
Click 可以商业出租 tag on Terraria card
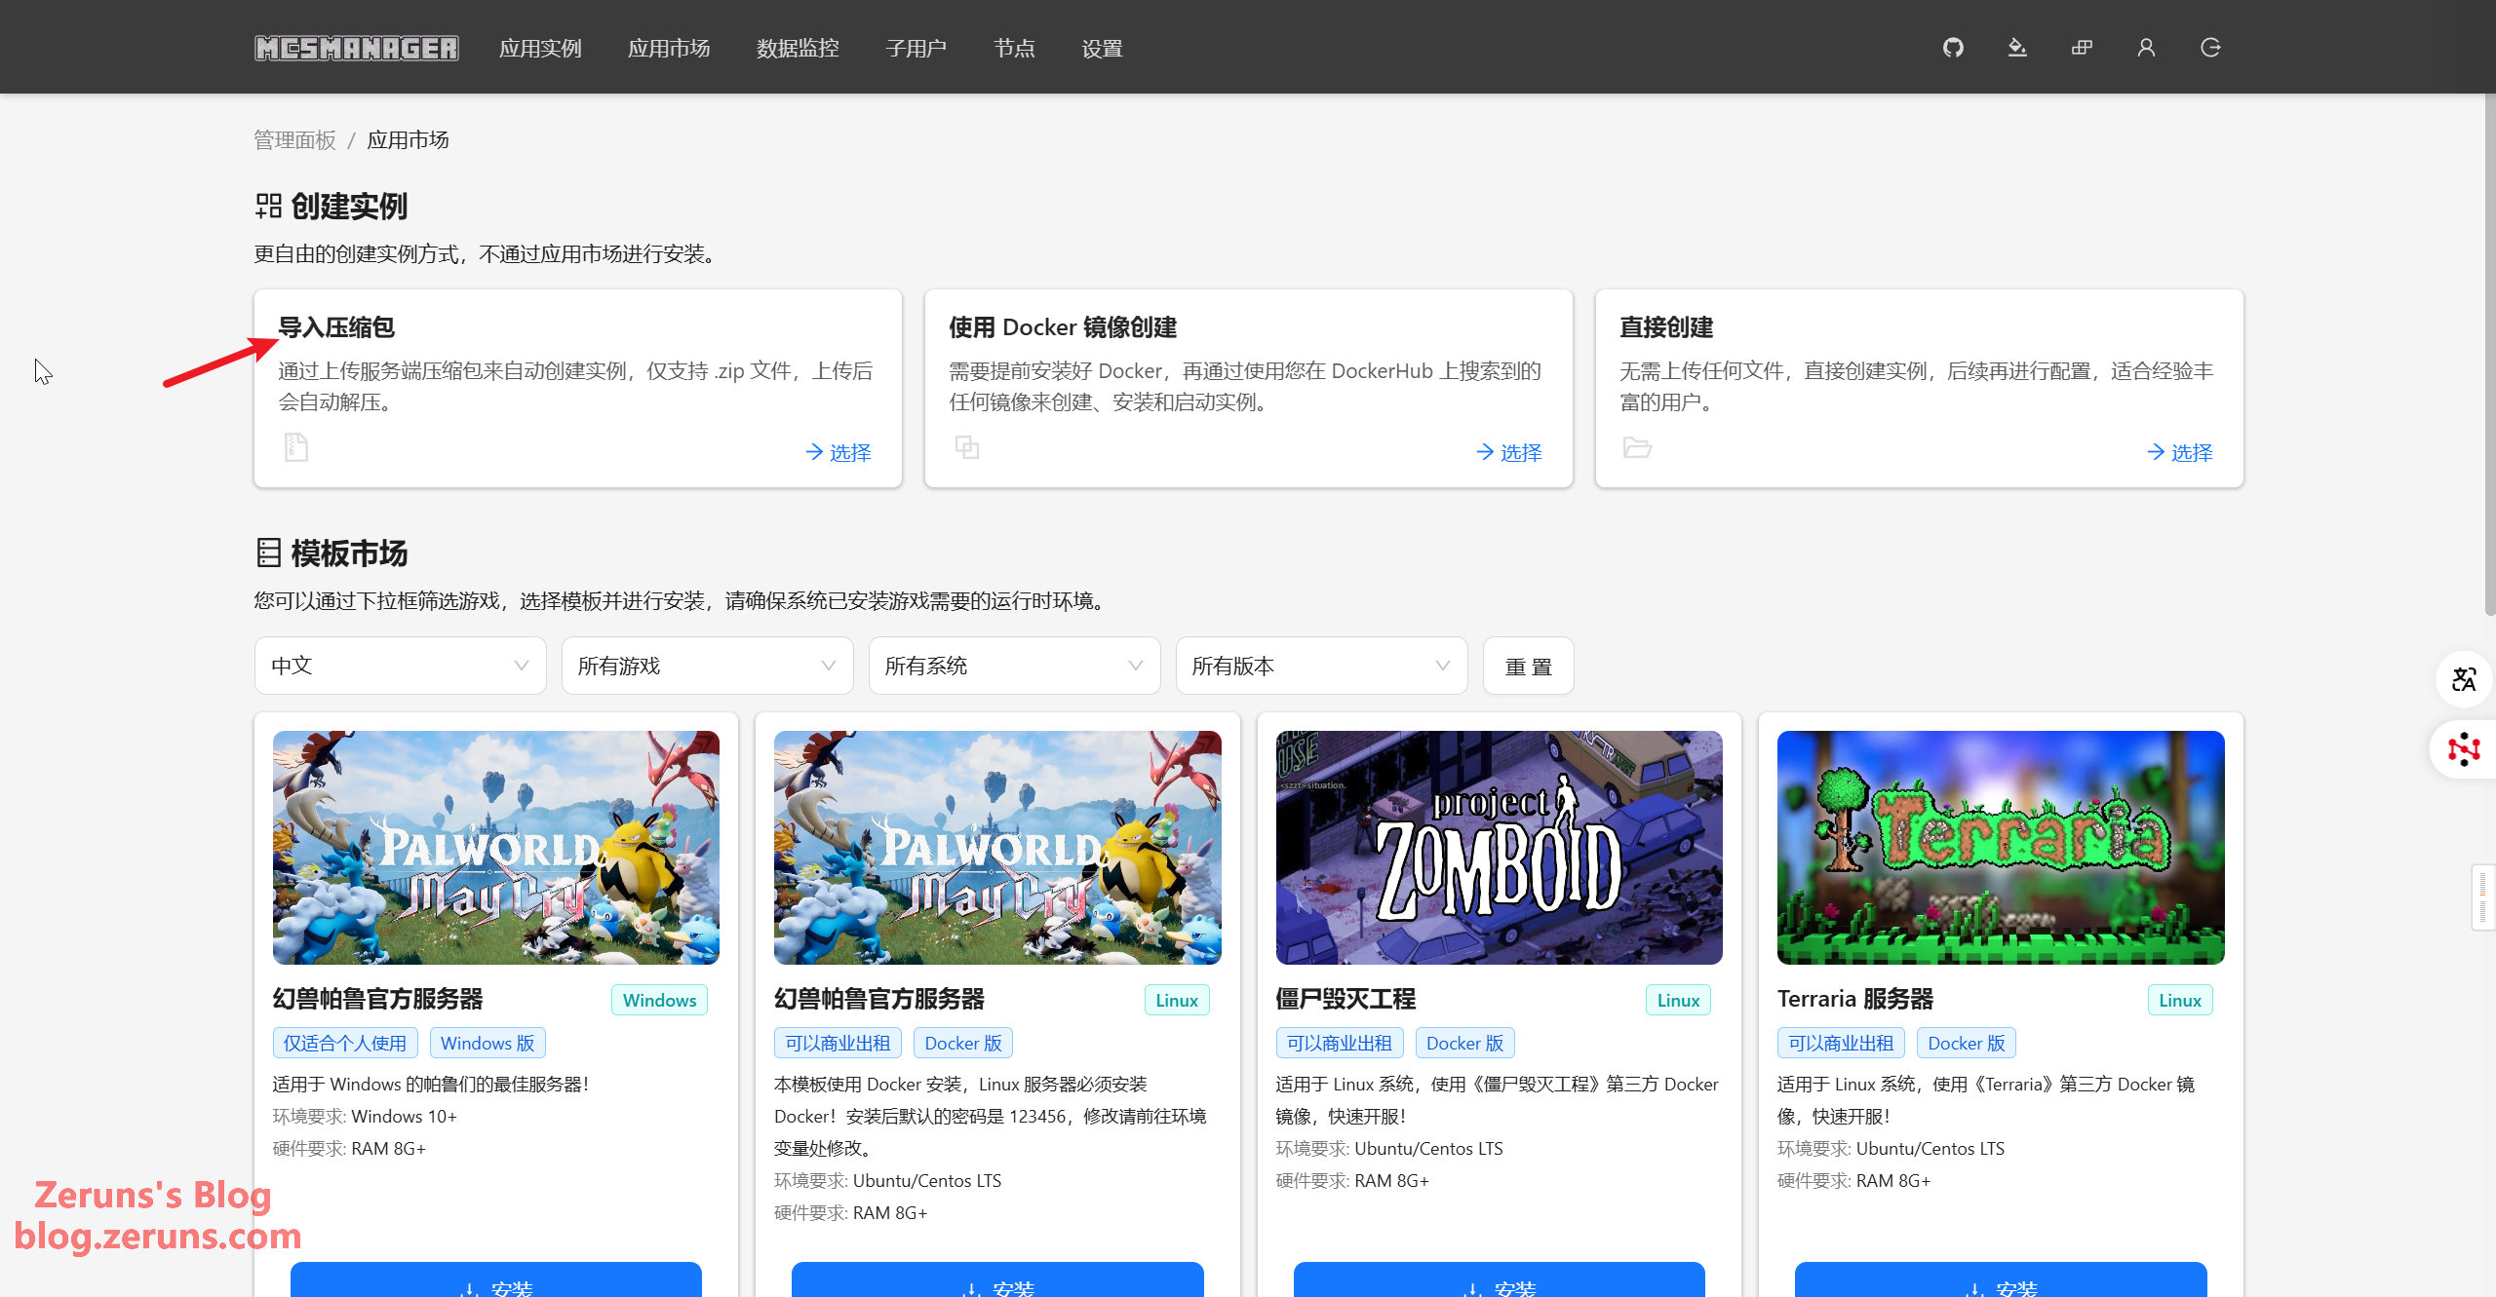point(1841,1043)
